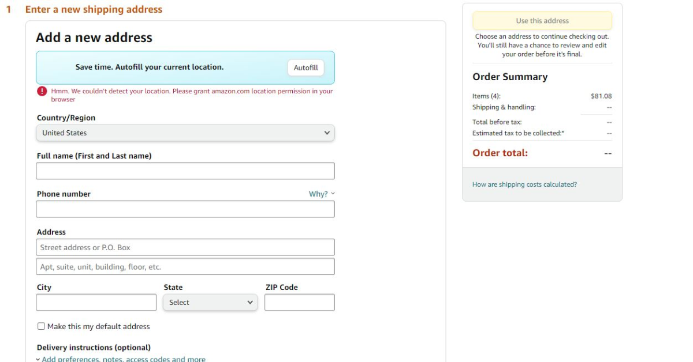The image size is (693, 362).
Task: Select the Apt, suite, unit field
Action: [x=185, y=267]
